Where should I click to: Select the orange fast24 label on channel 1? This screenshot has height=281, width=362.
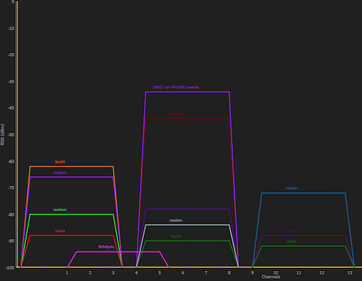pyautogui.click(x=60, y=162)
